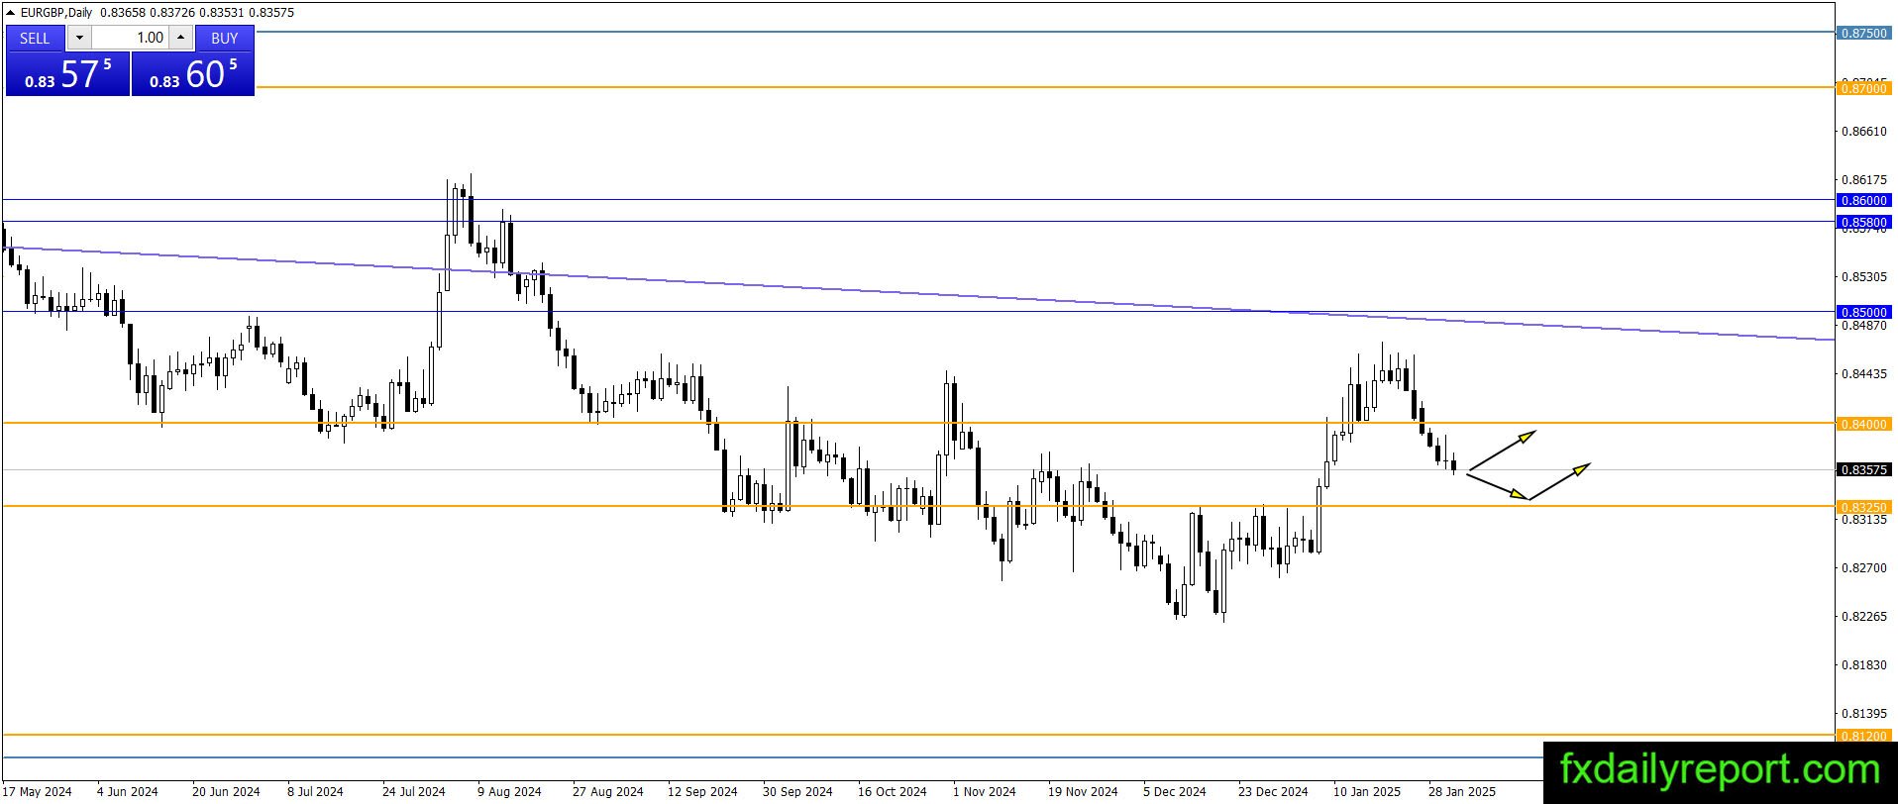1898x804 pixels.
Task: Click the current price 0.83575 label
Action: (x=1863, y=469)
